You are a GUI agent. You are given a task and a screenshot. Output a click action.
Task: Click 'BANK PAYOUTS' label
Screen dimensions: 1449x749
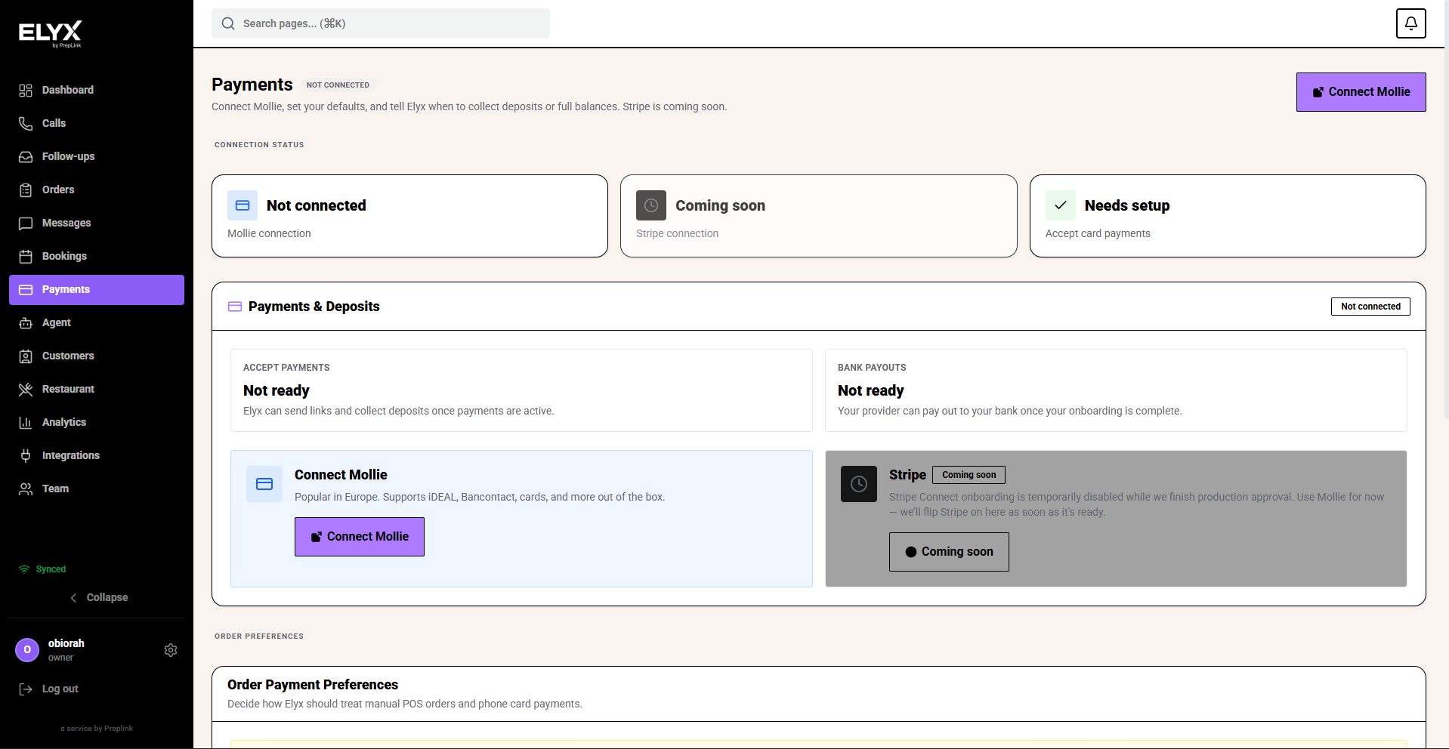[872, 368]
